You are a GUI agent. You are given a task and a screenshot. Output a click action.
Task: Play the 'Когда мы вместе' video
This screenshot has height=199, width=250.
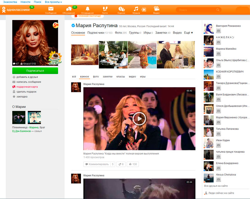point(139,119)
